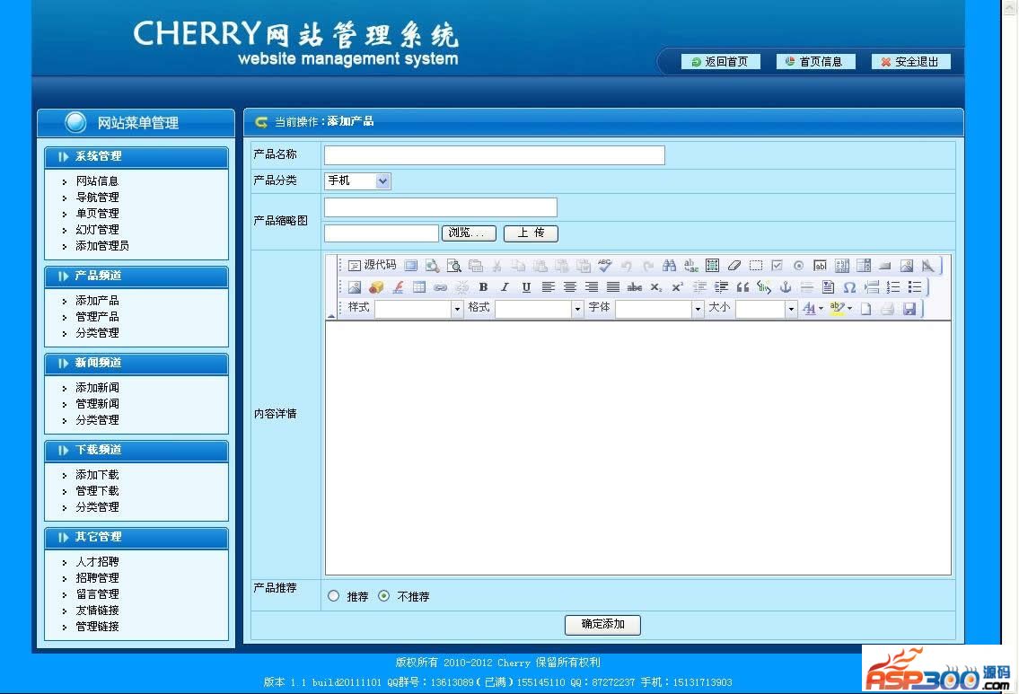This screenshot has height=694, width=1019.
Task: Collapse the 新闻频道 menu section
Action: [x=136, y=364]
